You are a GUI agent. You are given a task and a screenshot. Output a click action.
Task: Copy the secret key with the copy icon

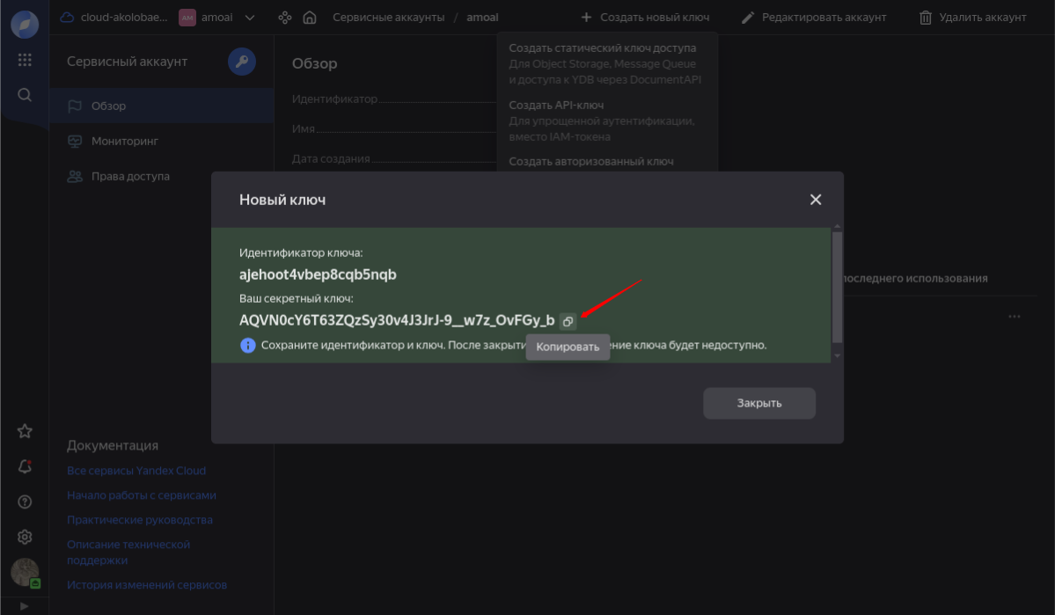[568, 321]
